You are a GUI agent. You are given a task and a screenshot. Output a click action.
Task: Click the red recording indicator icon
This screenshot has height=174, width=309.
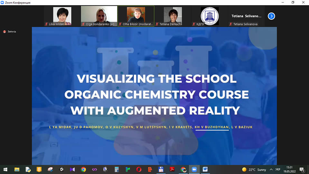pyautogui.click(x=5, y=32)
